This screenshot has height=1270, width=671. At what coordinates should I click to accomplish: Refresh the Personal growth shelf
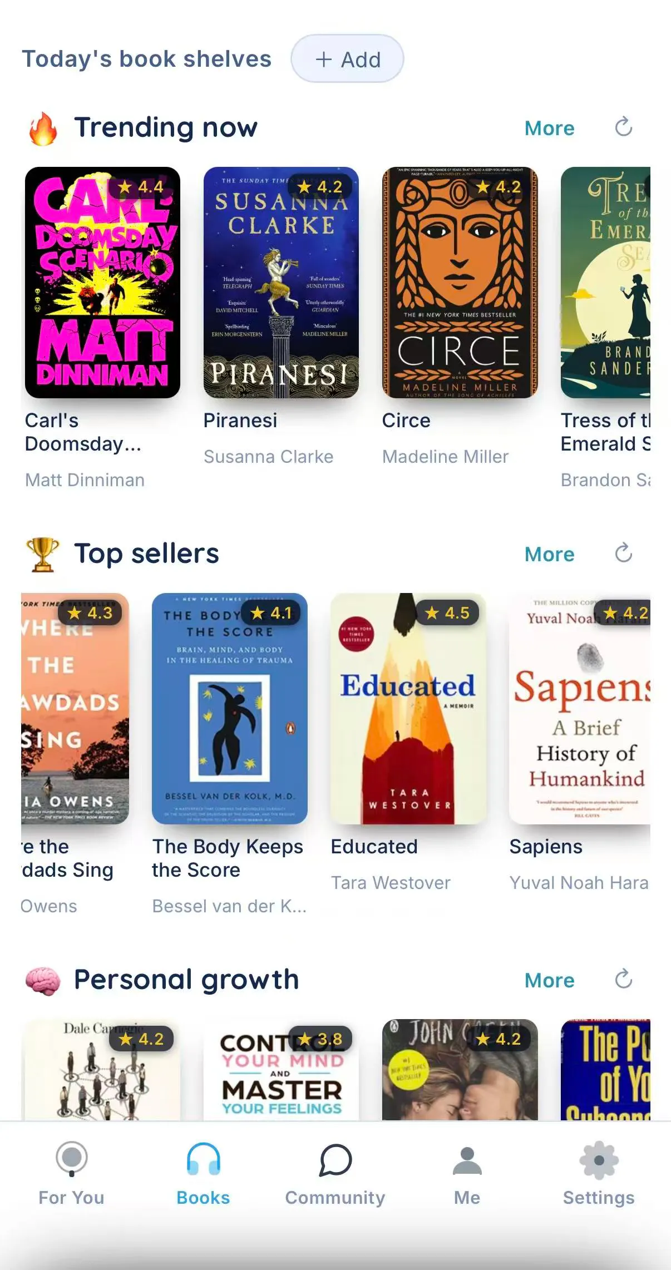[623, 980]
